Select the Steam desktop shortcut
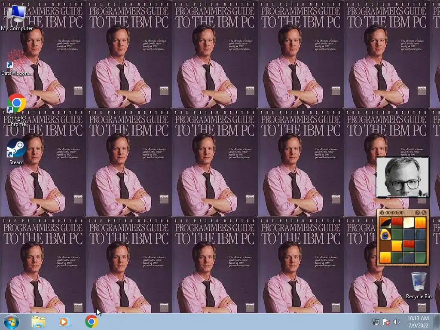 (x=16, y=152)
